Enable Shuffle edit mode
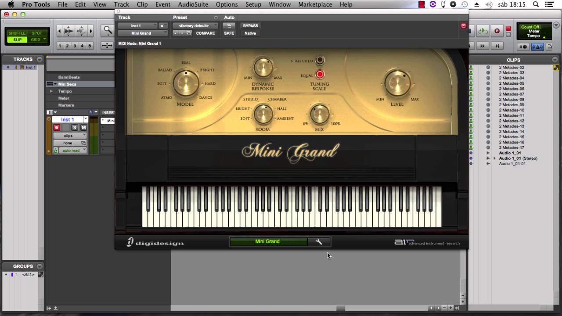562x316 pixels. [17, 33]
